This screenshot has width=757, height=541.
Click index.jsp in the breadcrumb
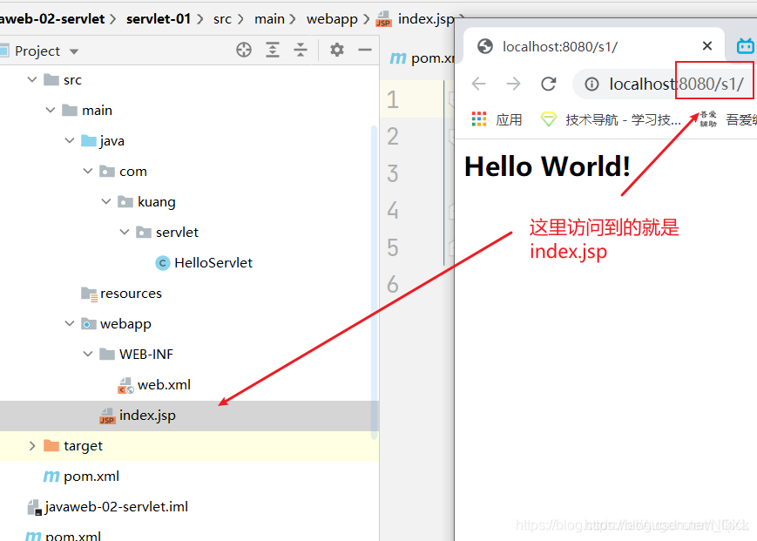426,19
